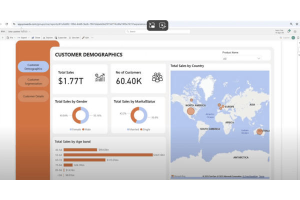Image resolution: width=300 pixels, height=200 pixels.
Task: Open the Product Name slicer dropdown
Action: (x=241, y=58)
